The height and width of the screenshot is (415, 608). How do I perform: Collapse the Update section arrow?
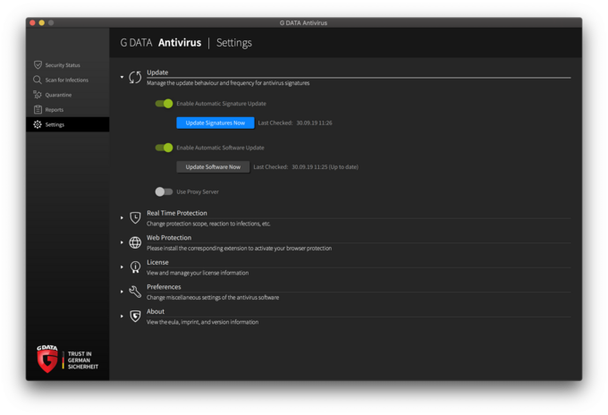coord(122,78)
